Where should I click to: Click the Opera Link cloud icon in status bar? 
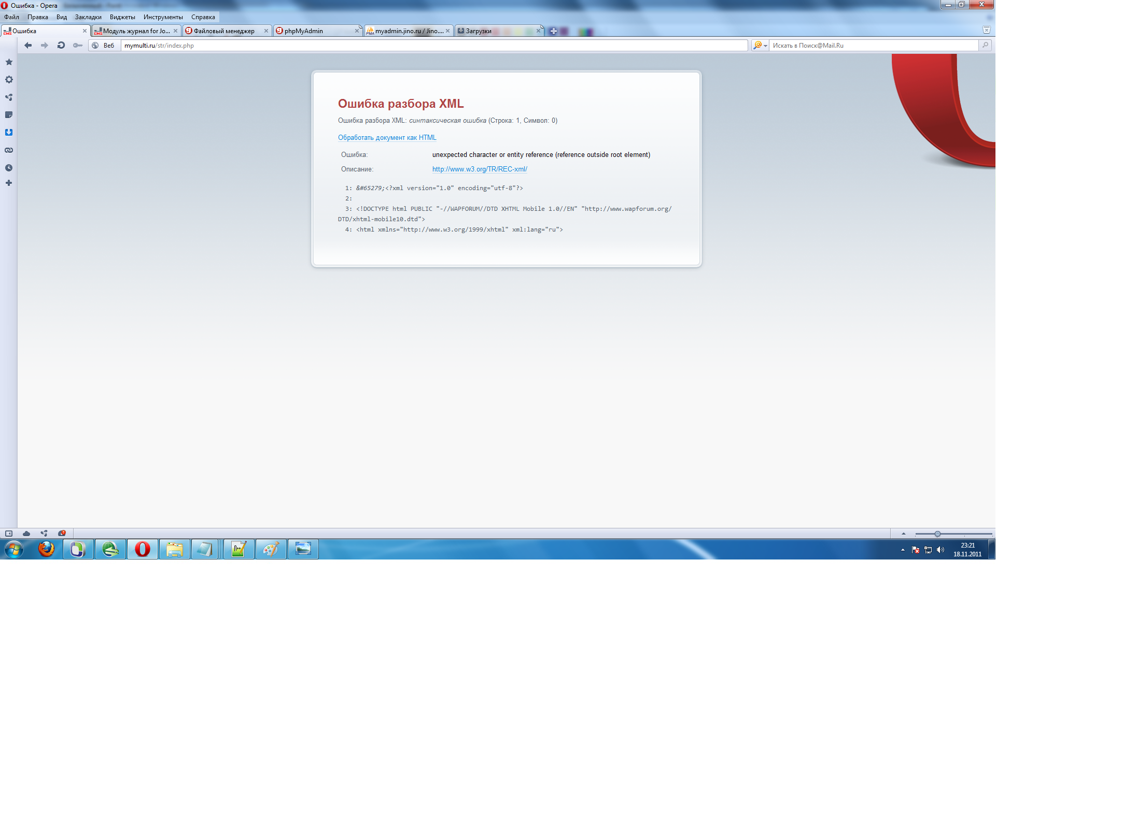[x=26, y=534]
